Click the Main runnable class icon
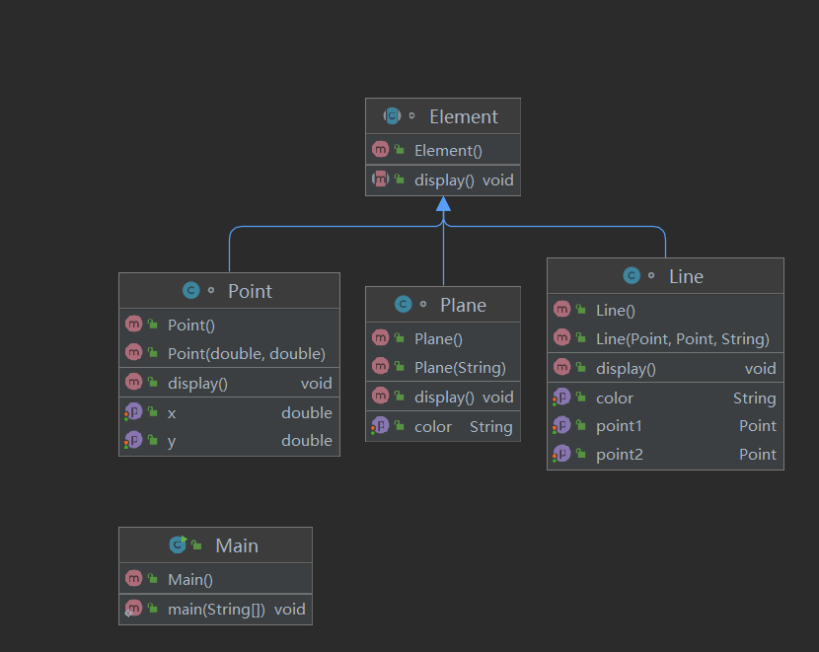 [178, 544]
